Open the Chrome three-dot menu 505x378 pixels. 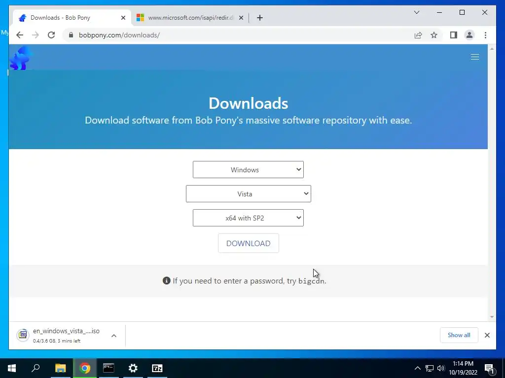coord(485,35)
